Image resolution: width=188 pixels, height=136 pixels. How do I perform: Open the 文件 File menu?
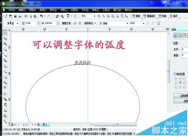point(12,10)
